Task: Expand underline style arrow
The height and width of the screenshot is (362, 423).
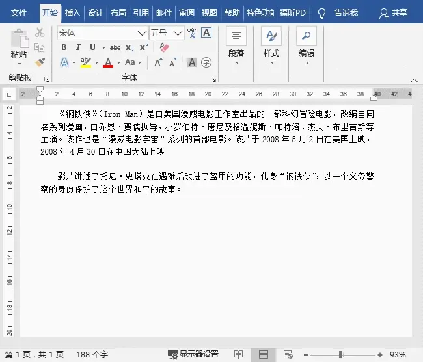Action: [103, 47]
